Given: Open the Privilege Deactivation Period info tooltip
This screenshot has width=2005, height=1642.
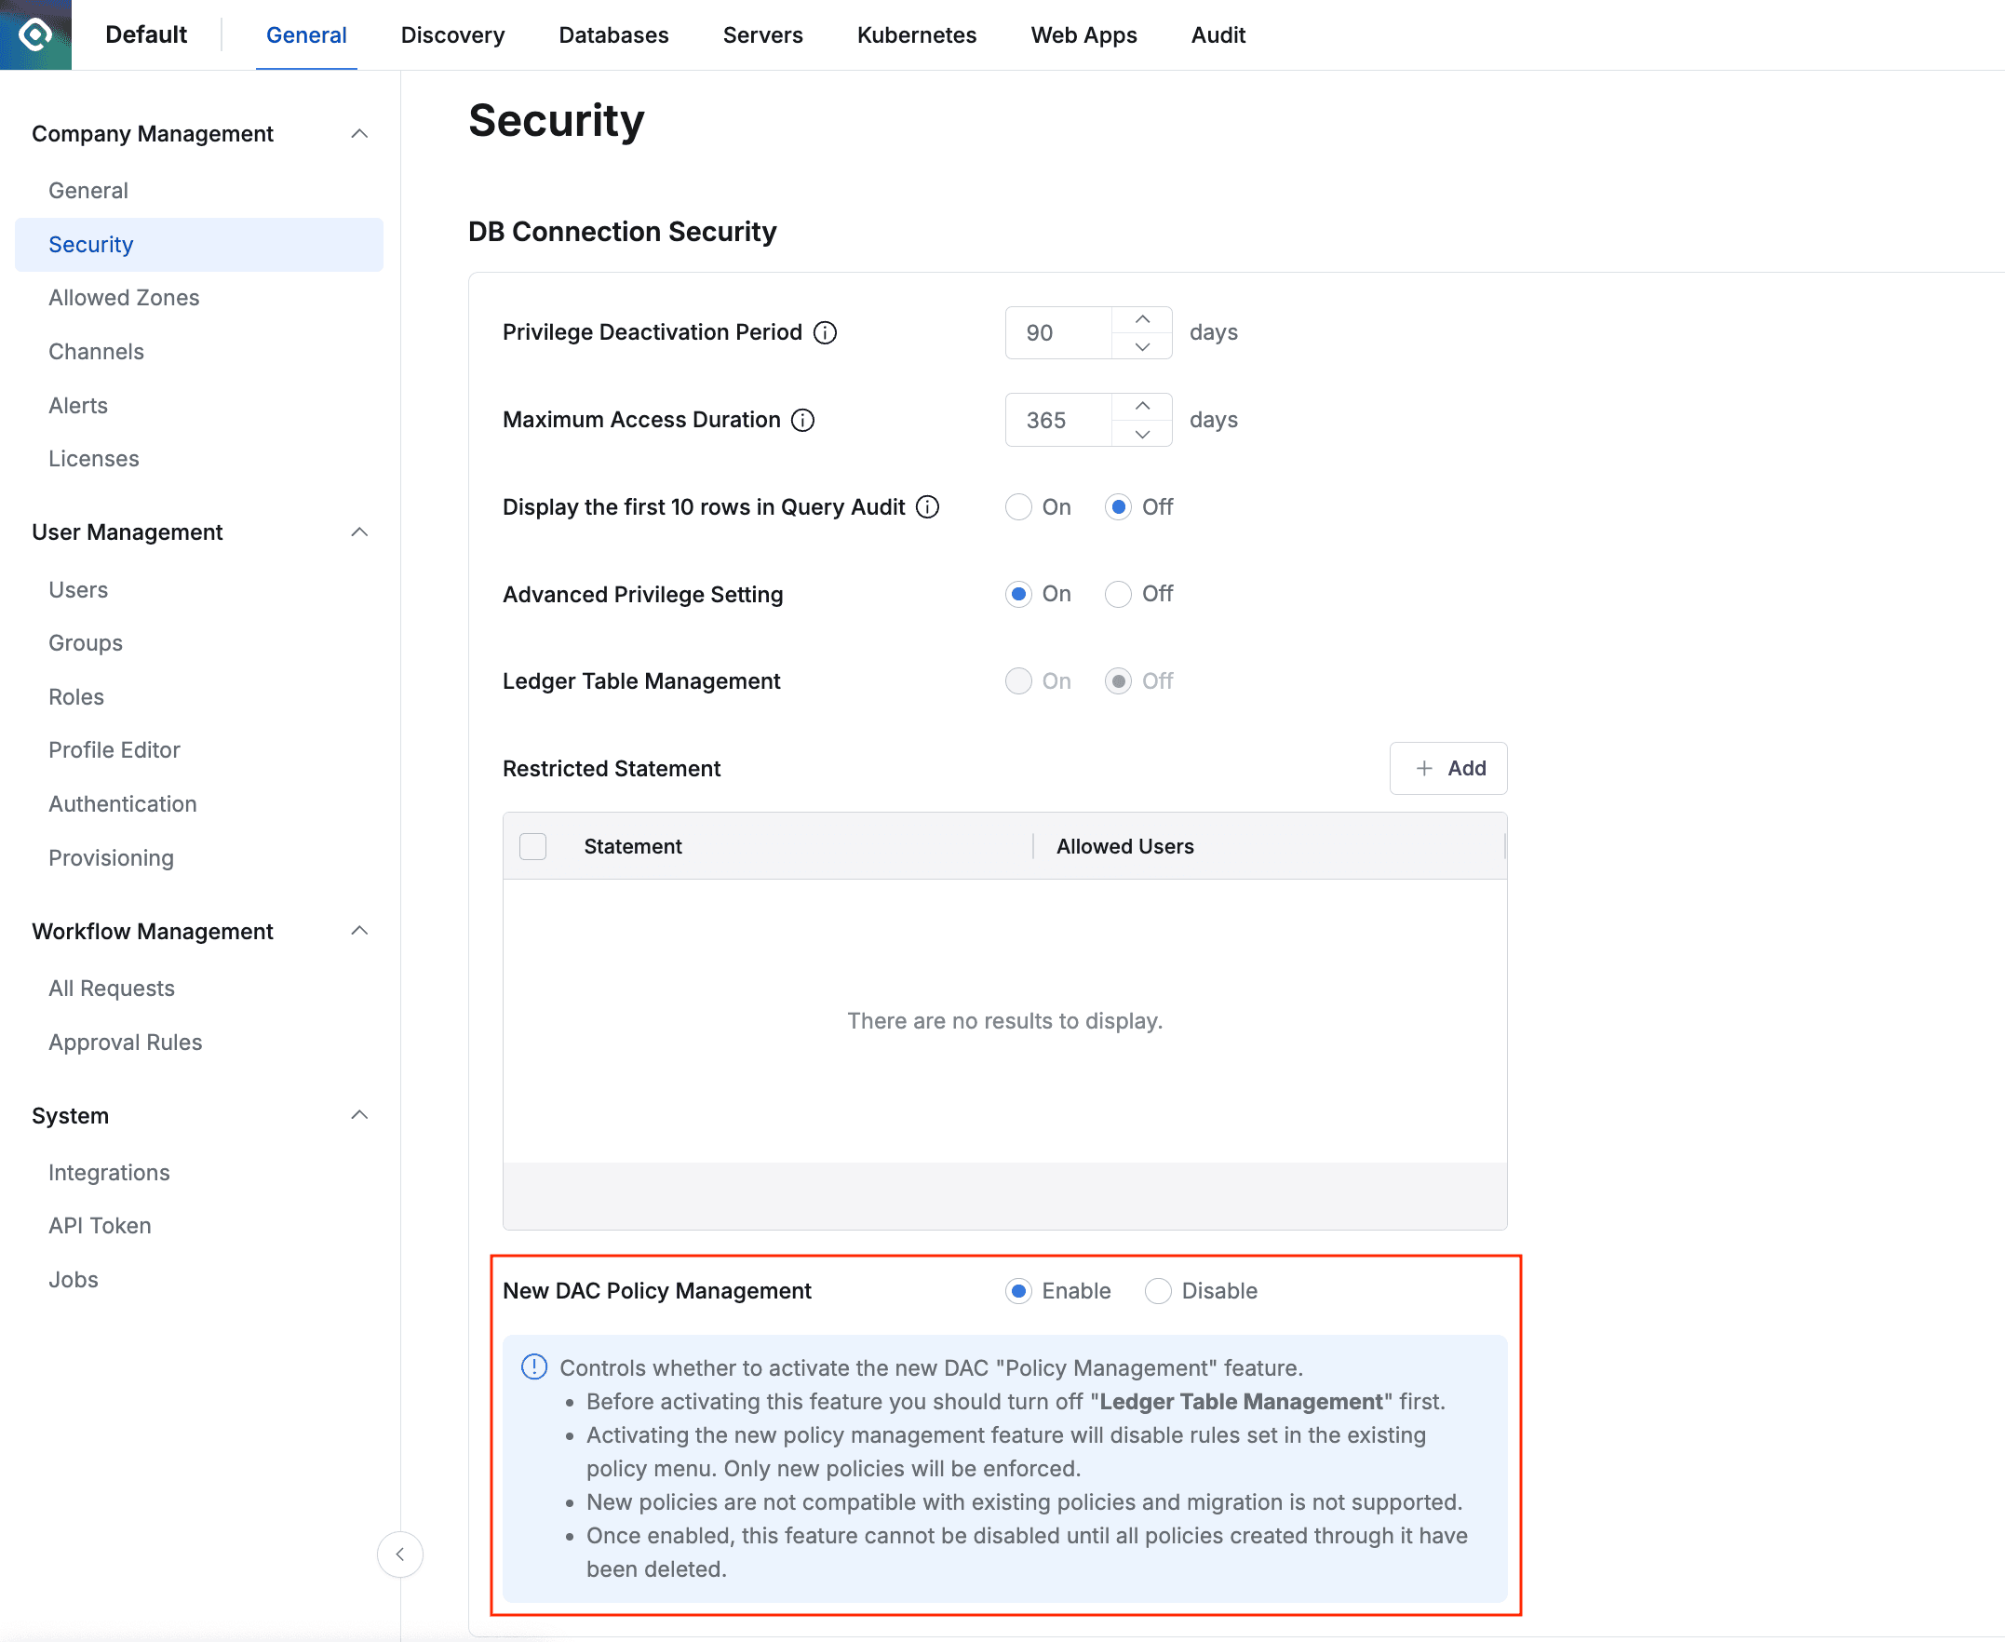Looking at the screenshot, I should click(826, 332).
